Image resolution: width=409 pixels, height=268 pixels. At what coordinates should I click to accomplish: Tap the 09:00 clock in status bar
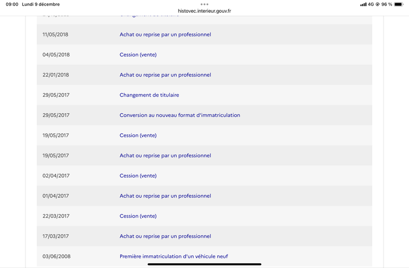[x=12, y=5]
